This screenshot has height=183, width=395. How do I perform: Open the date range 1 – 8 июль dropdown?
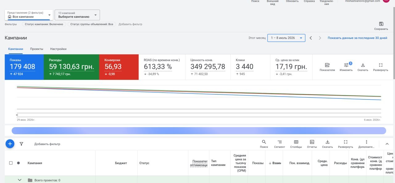286,38
